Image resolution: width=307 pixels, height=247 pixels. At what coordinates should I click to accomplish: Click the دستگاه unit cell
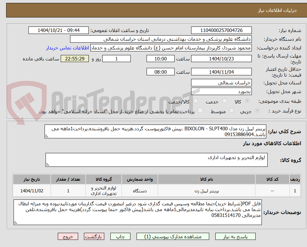139,191
